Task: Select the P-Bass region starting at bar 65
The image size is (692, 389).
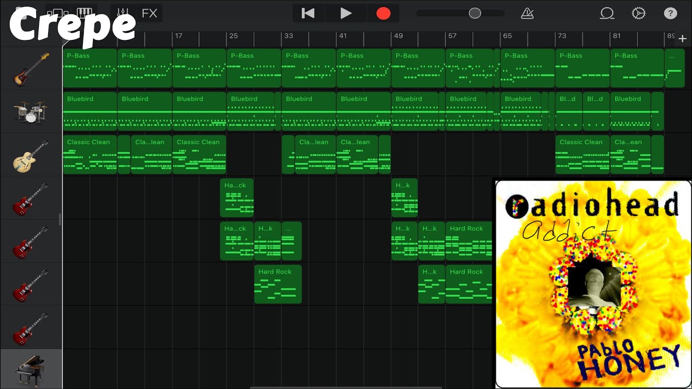Action: (x=528, y=68)
